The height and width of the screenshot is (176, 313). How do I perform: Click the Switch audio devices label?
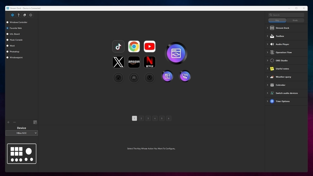(x=287, y=93)
